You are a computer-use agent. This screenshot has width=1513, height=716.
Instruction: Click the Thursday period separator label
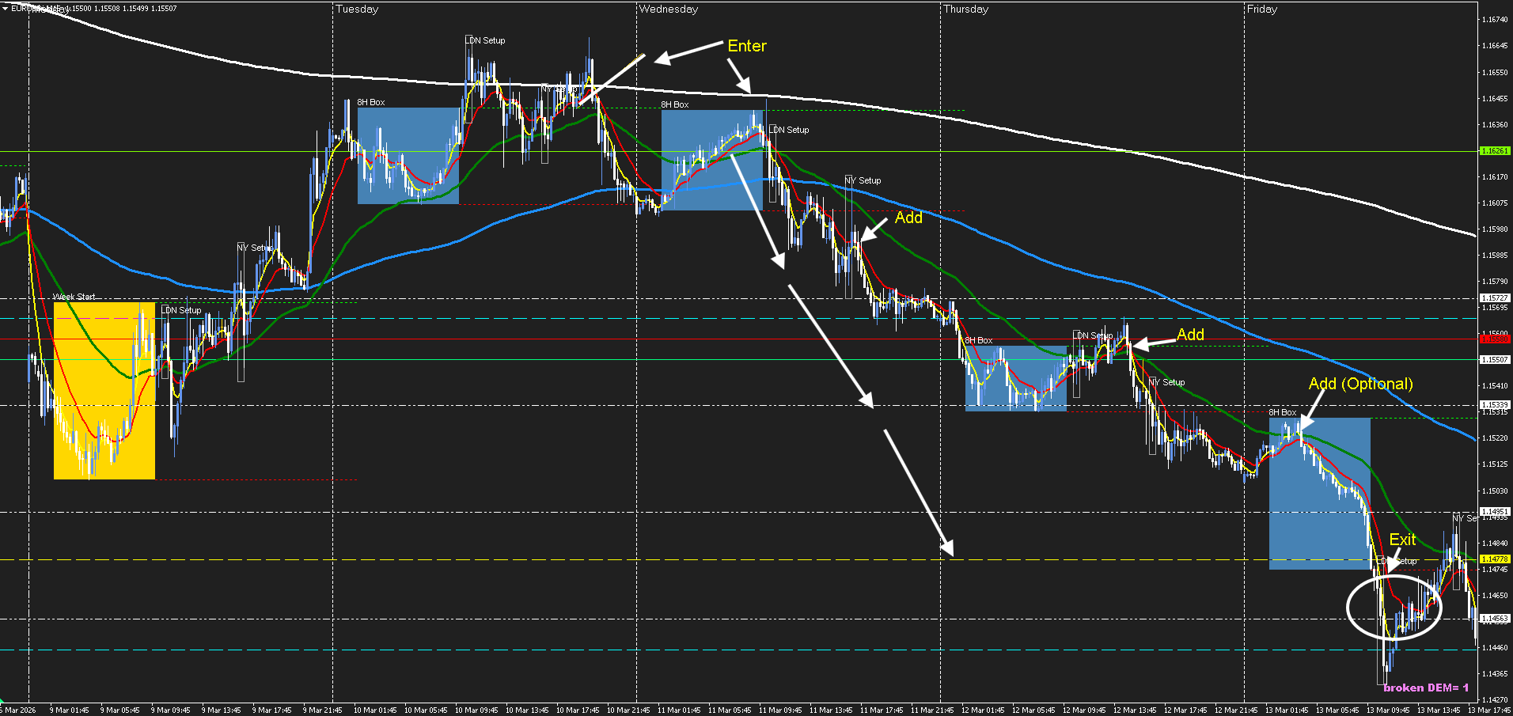[x=965, y=9]
